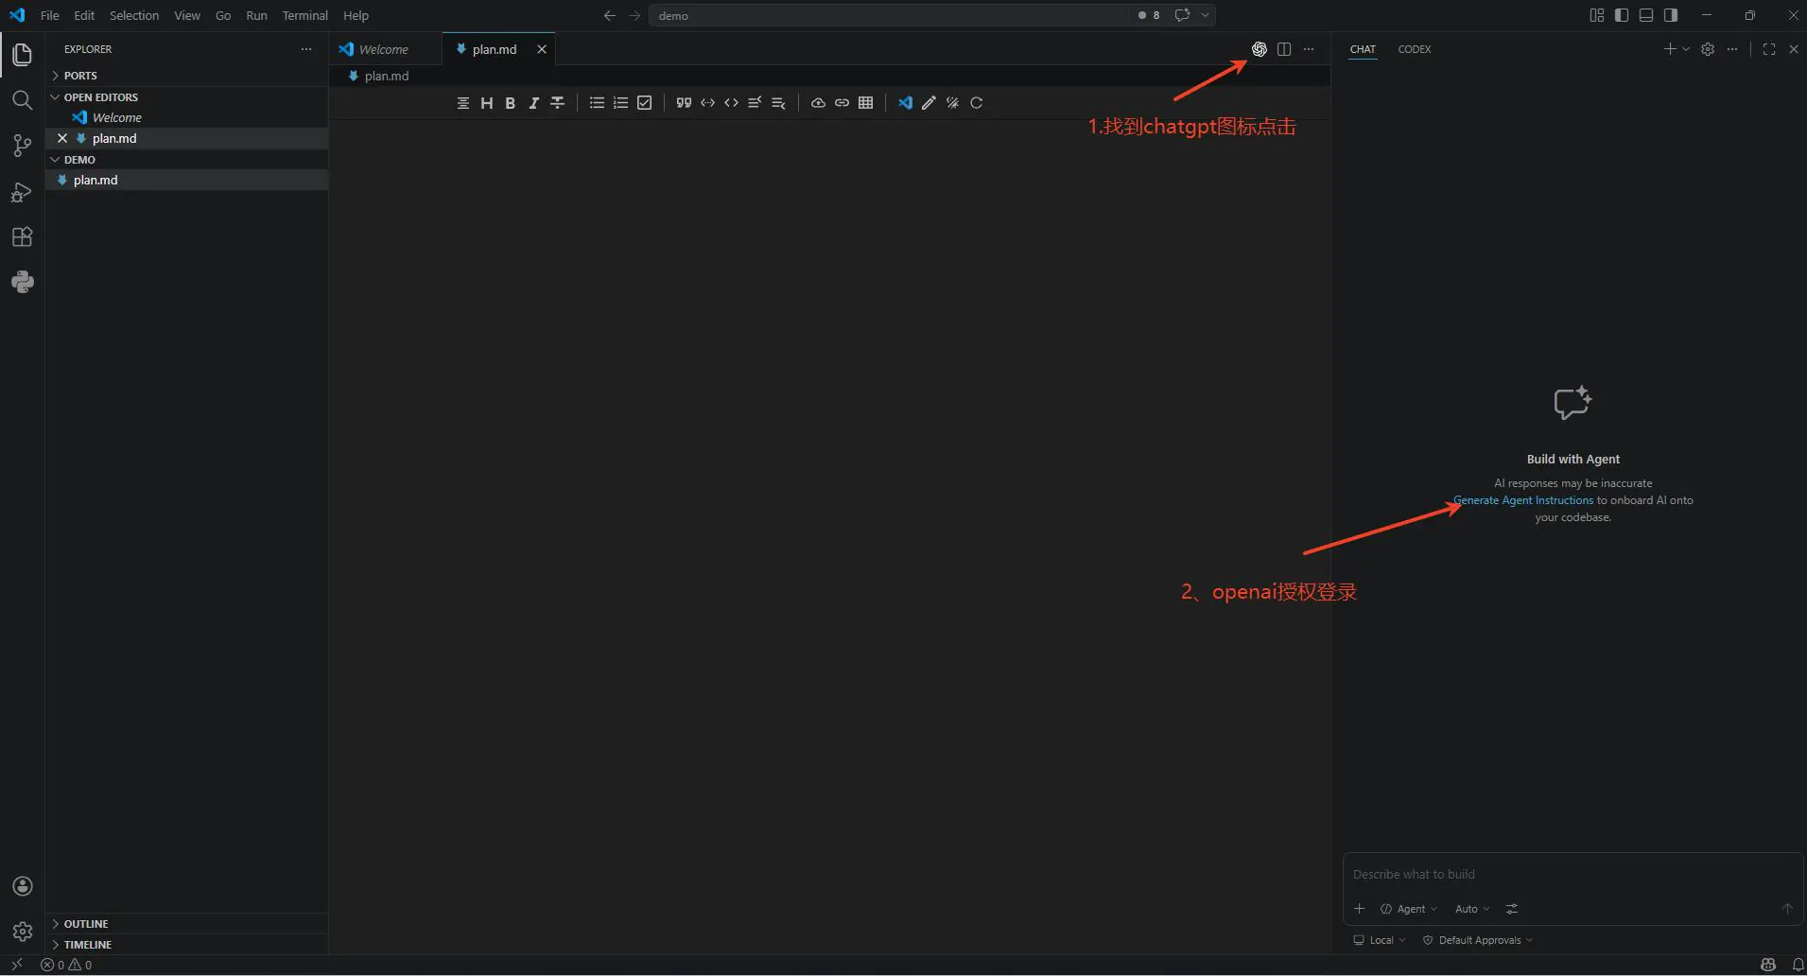Start a new chat with the plus button
Viewport: 1807px width, 976px height.
pos(1670,49)
